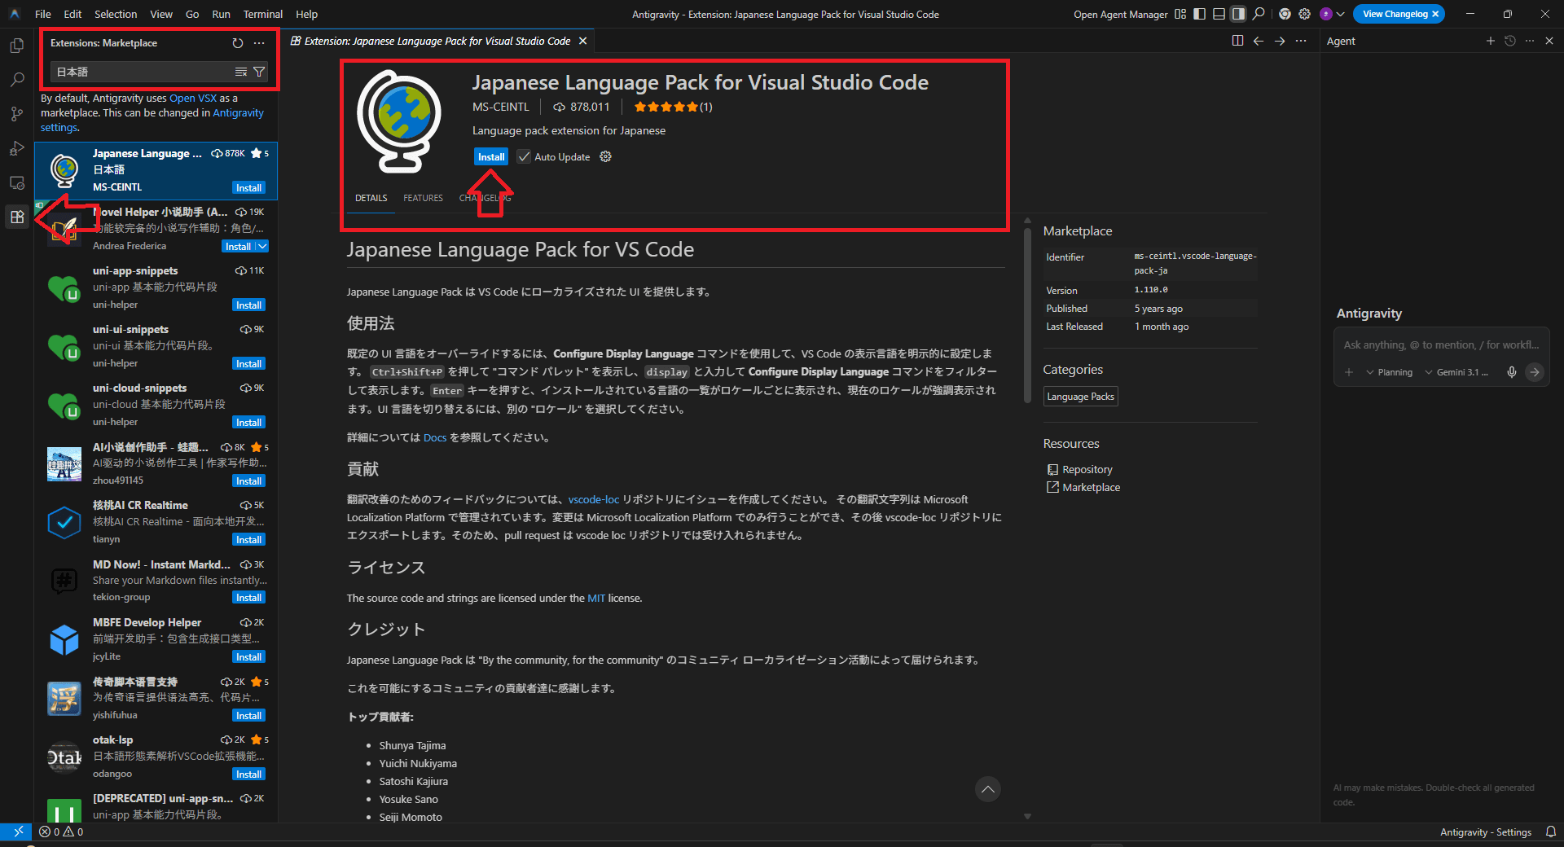Expand the Install dropdown on Novel Helper extension
This screenshot has width=1564, height=847.
point(262,246)
